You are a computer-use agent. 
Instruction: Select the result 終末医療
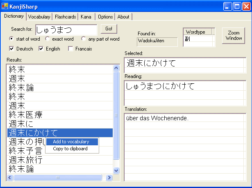pyautogui.click(x=60, y=115)
